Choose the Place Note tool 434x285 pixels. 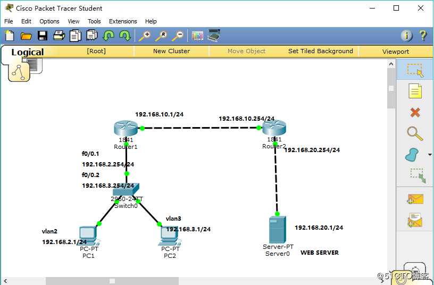coord(415,91)
